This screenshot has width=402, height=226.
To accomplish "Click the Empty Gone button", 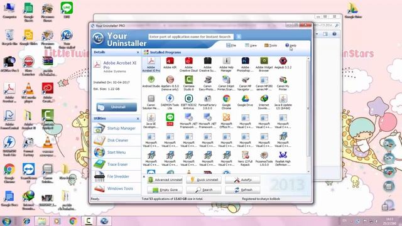I will tap(165, 190).
